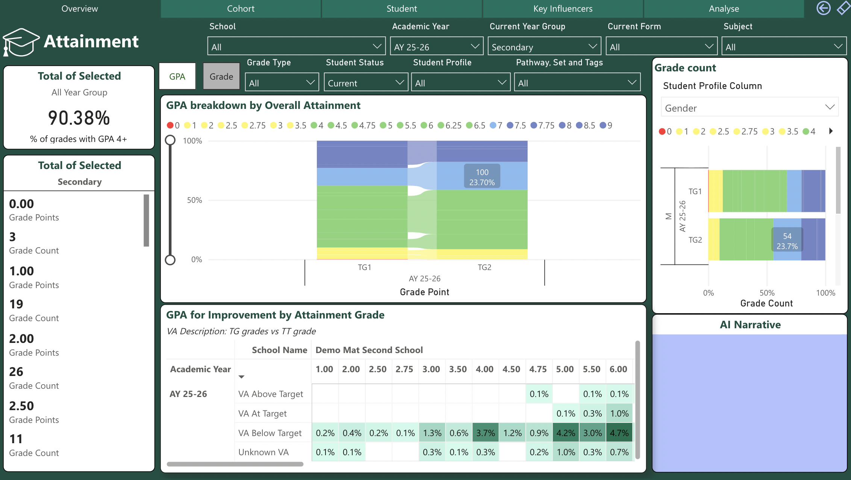Click the Analyse navigation button
Viewport: 851px width, 480px height.
click(724, 9)
